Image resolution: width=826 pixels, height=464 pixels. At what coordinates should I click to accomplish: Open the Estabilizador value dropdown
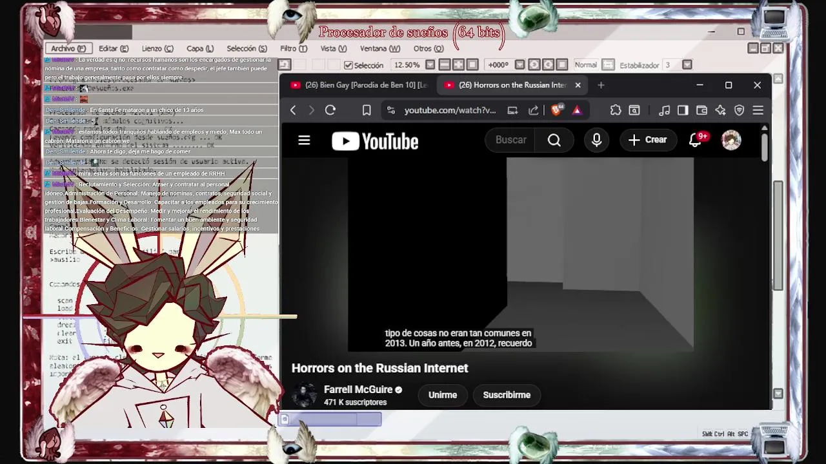687,65
